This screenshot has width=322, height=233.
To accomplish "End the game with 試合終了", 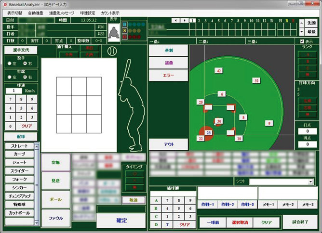I will 300,222.
